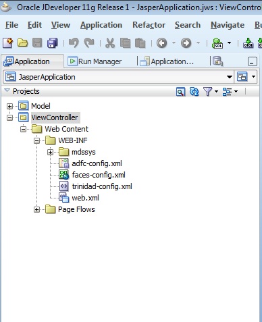Select faces-config.xml file

pyautogui.click(x=99, y=175)
